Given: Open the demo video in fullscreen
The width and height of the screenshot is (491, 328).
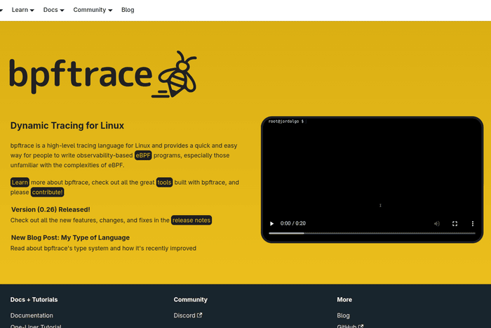Looking at the screenshot, I should click(455, 223).
